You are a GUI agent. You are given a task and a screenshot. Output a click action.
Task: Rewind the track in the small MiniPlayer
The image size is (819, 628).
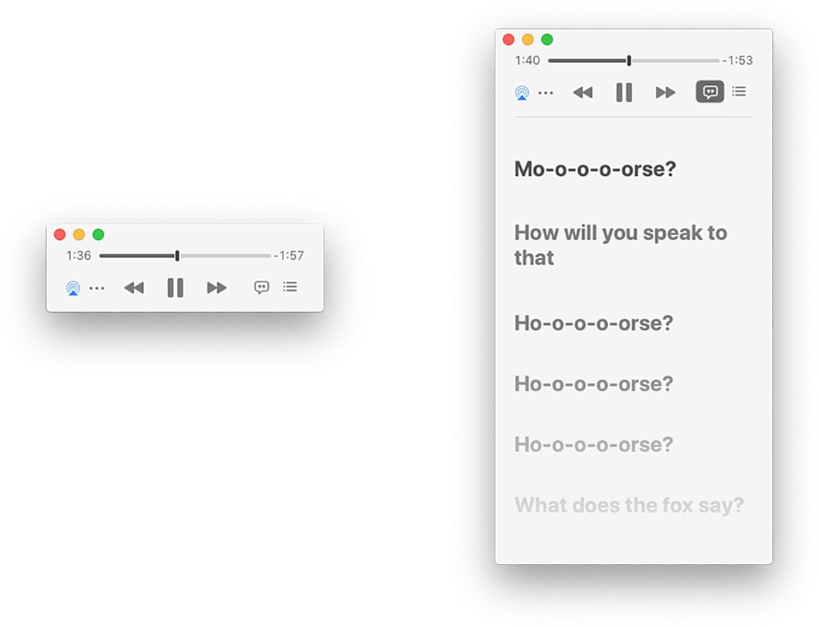[x=133, y=287]
